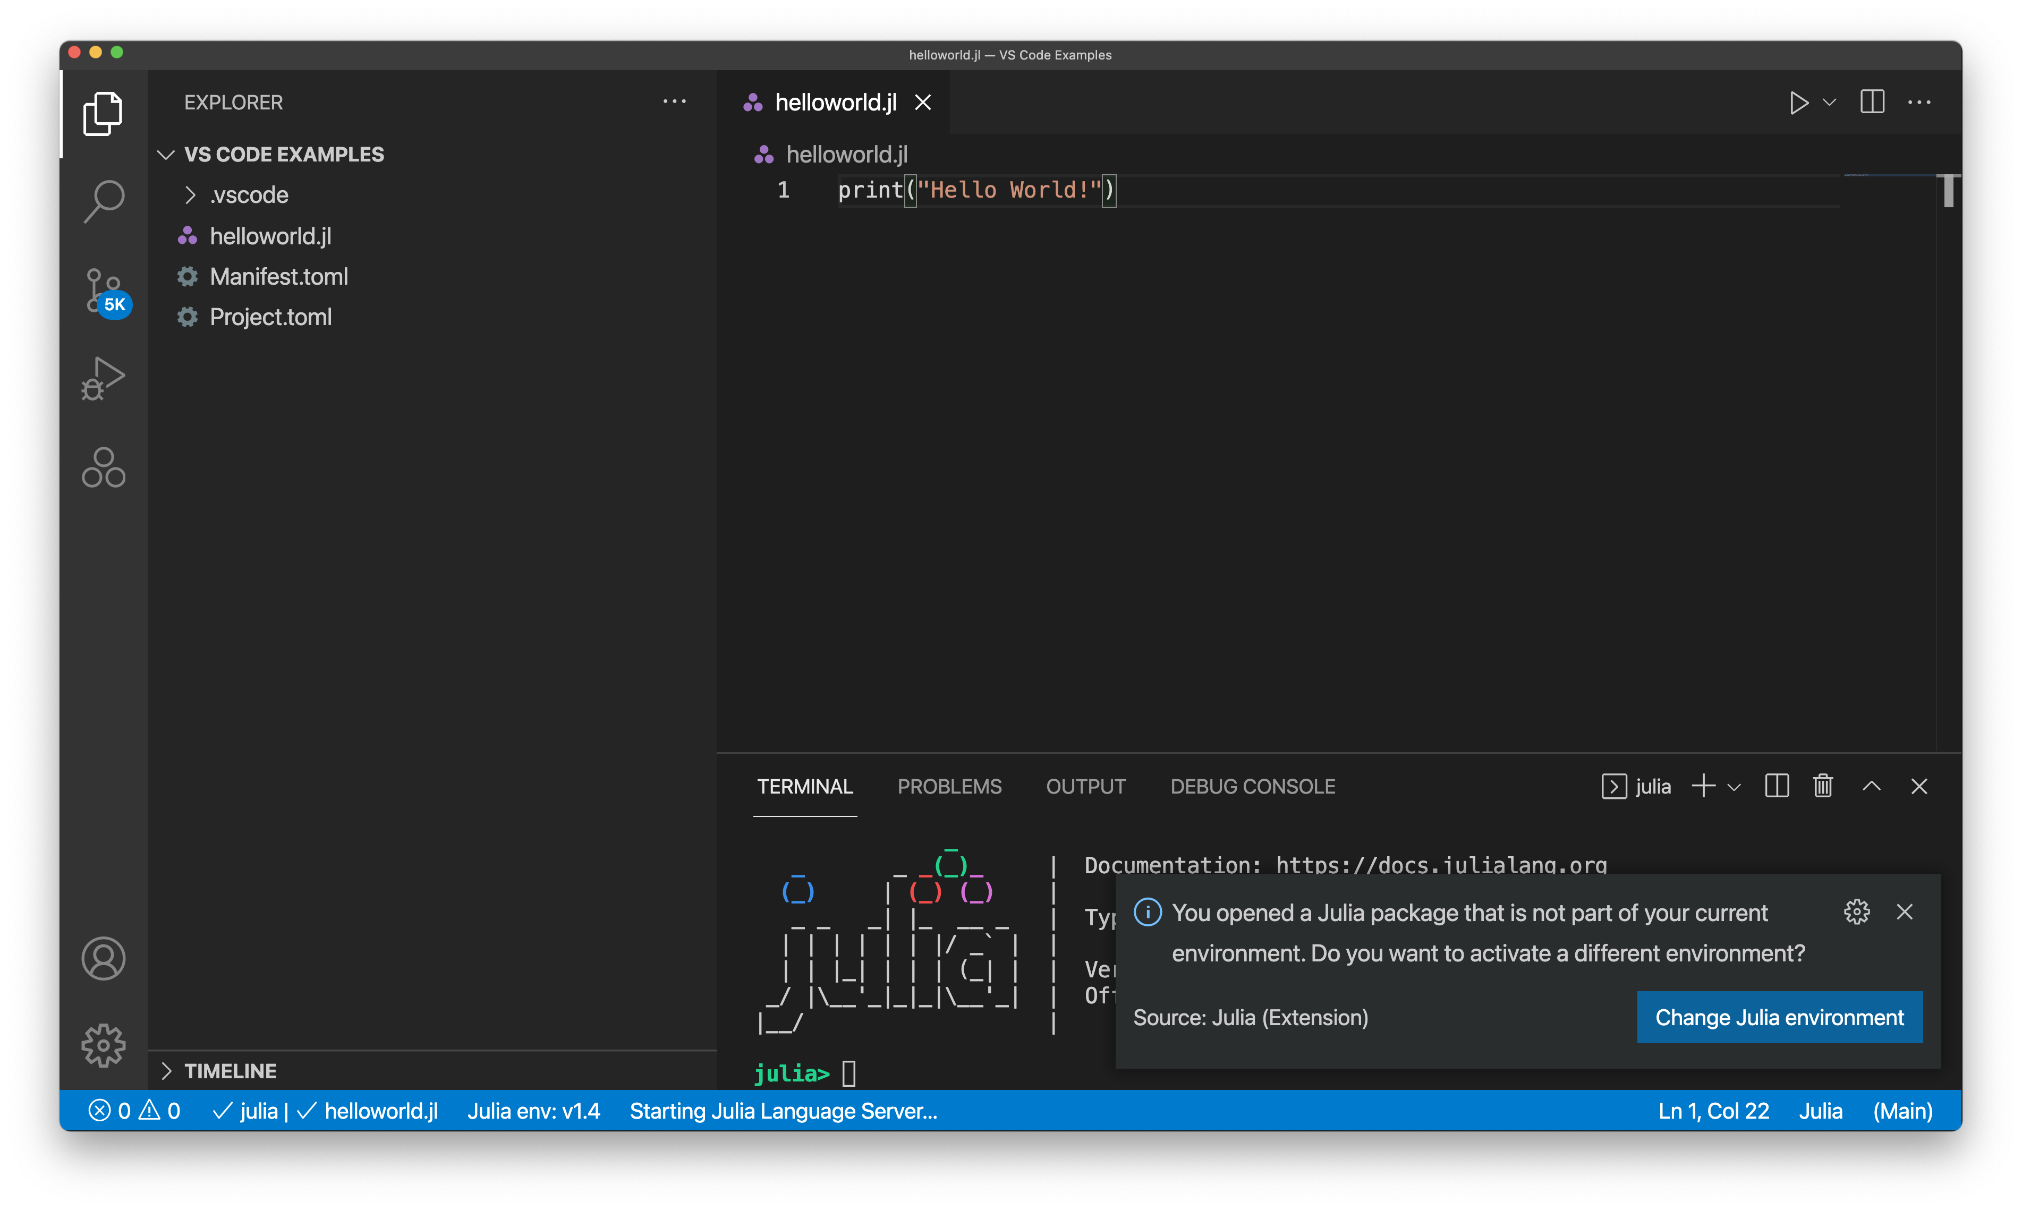Open the Julia extension view icon
Viewport: 2022px width, 1210px height.
(x=104, y=467)
